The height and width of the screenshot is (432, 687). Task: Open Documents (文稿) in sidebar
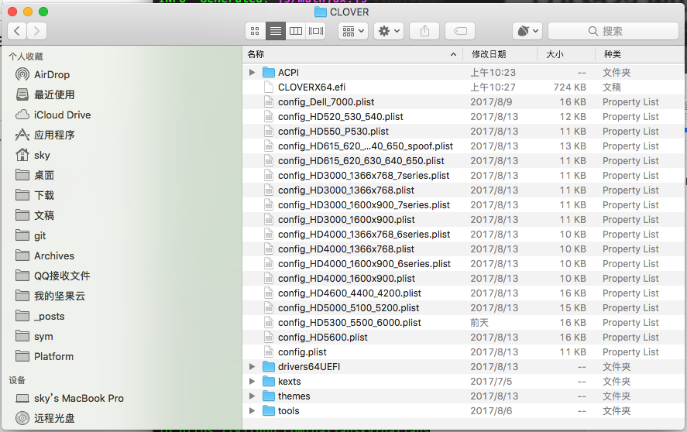pos(35,215)
